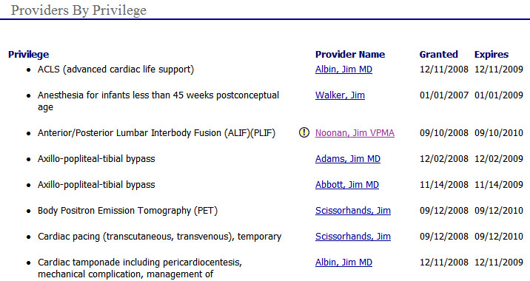Screen dimensions: 530x281
Task: Open the Noonan, Jim VPMA provider link
Action: coord(355,132)
